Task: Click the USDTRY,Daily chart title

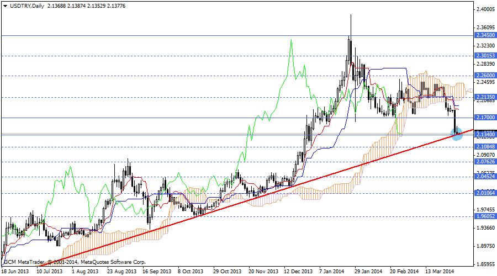Action: coord(27,6)
